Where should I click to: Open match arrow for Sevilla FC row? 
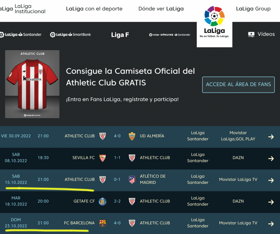(x=271, y=158)
